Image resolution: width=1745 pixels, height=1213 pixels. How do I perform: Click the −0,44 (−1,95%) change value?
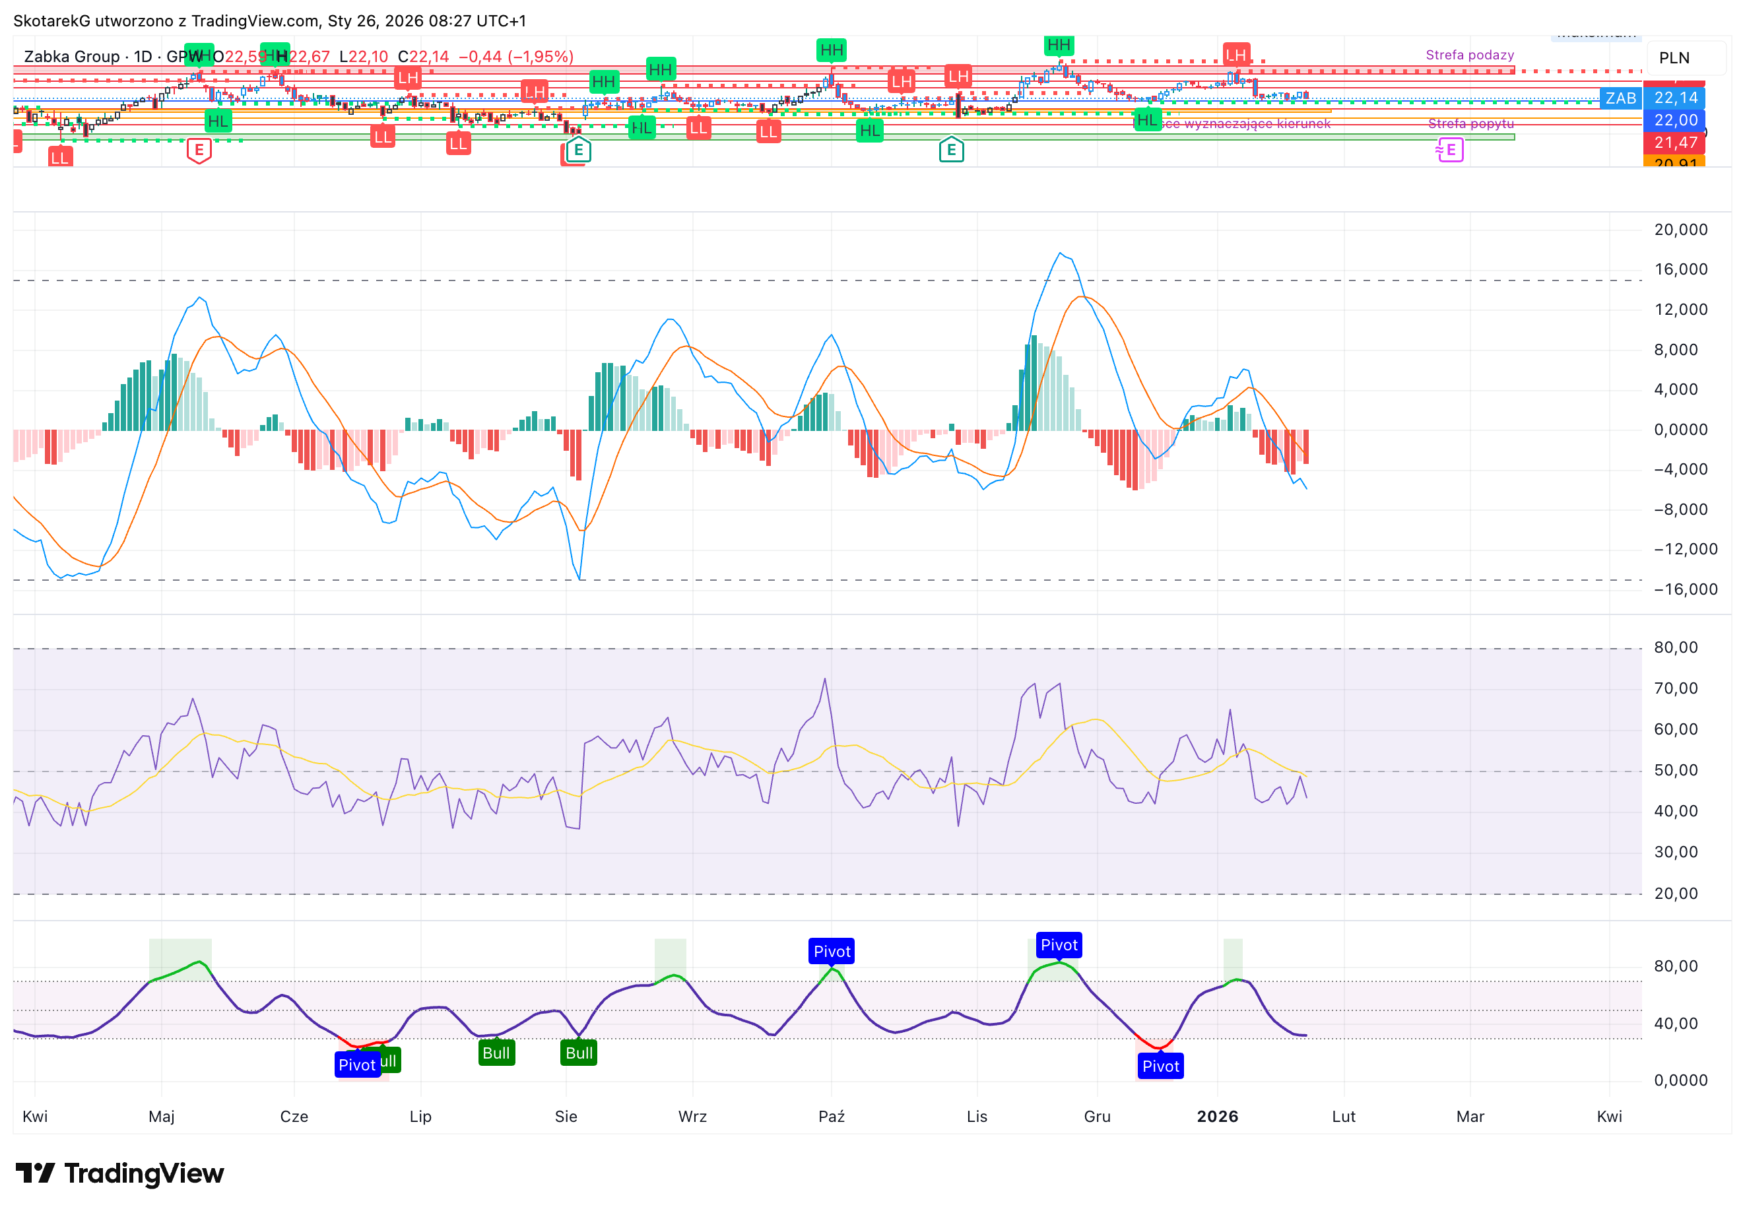click(x=516, y=56)
